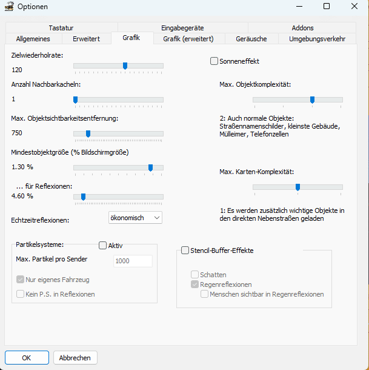Click the Max. Partikel pro Sender field

click(133, 261)
